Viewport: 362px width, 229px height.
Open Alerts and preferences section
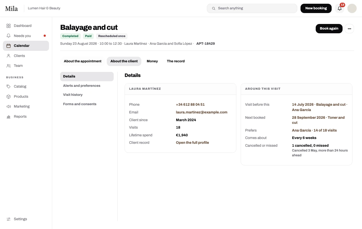(x=87, y=86)
